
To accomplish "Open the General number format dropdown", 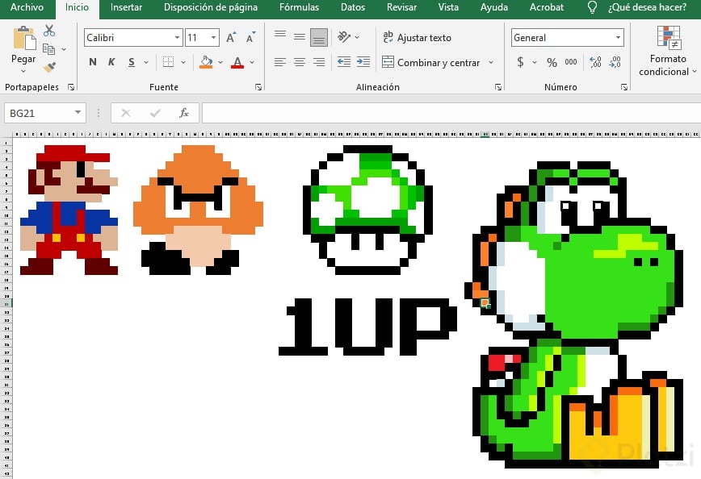I will point(618,38).
